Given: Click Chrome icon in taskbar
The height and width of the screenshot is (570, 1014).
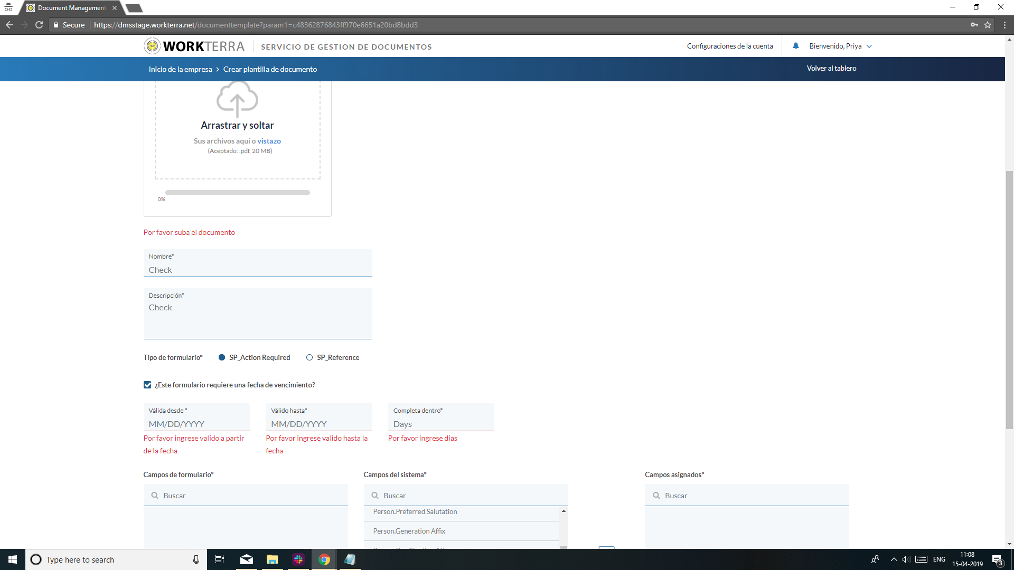Looking at the screenshot, I should 324,559.
